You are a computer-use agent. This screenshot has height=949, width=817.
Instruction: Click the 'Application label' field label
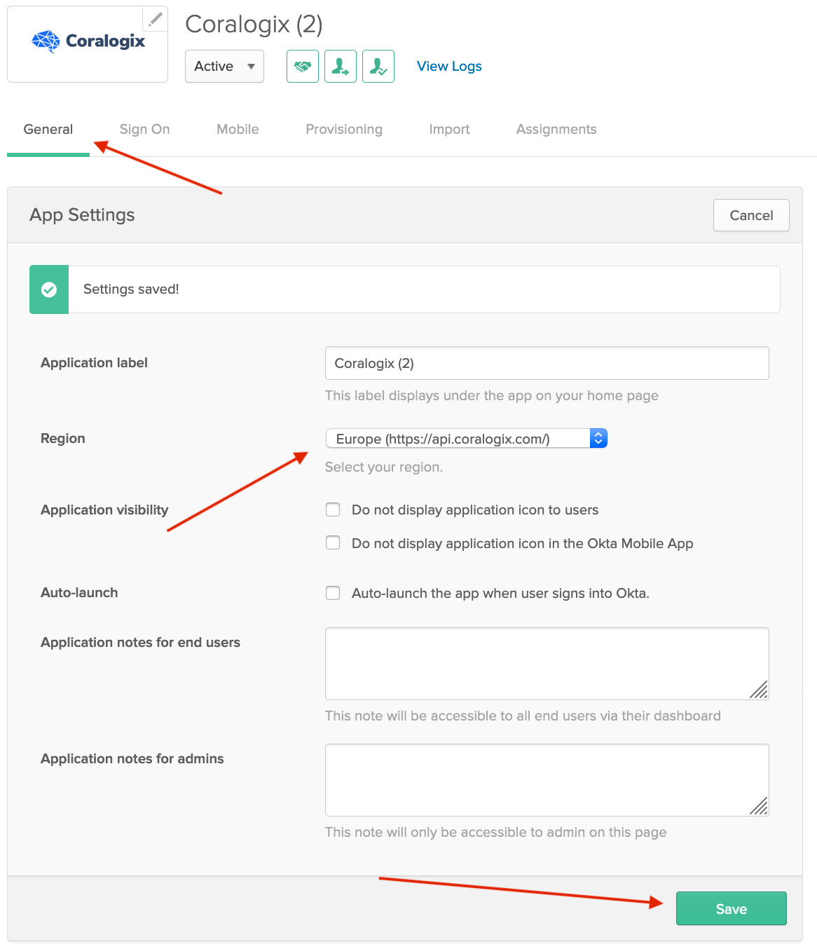[94, 363]
